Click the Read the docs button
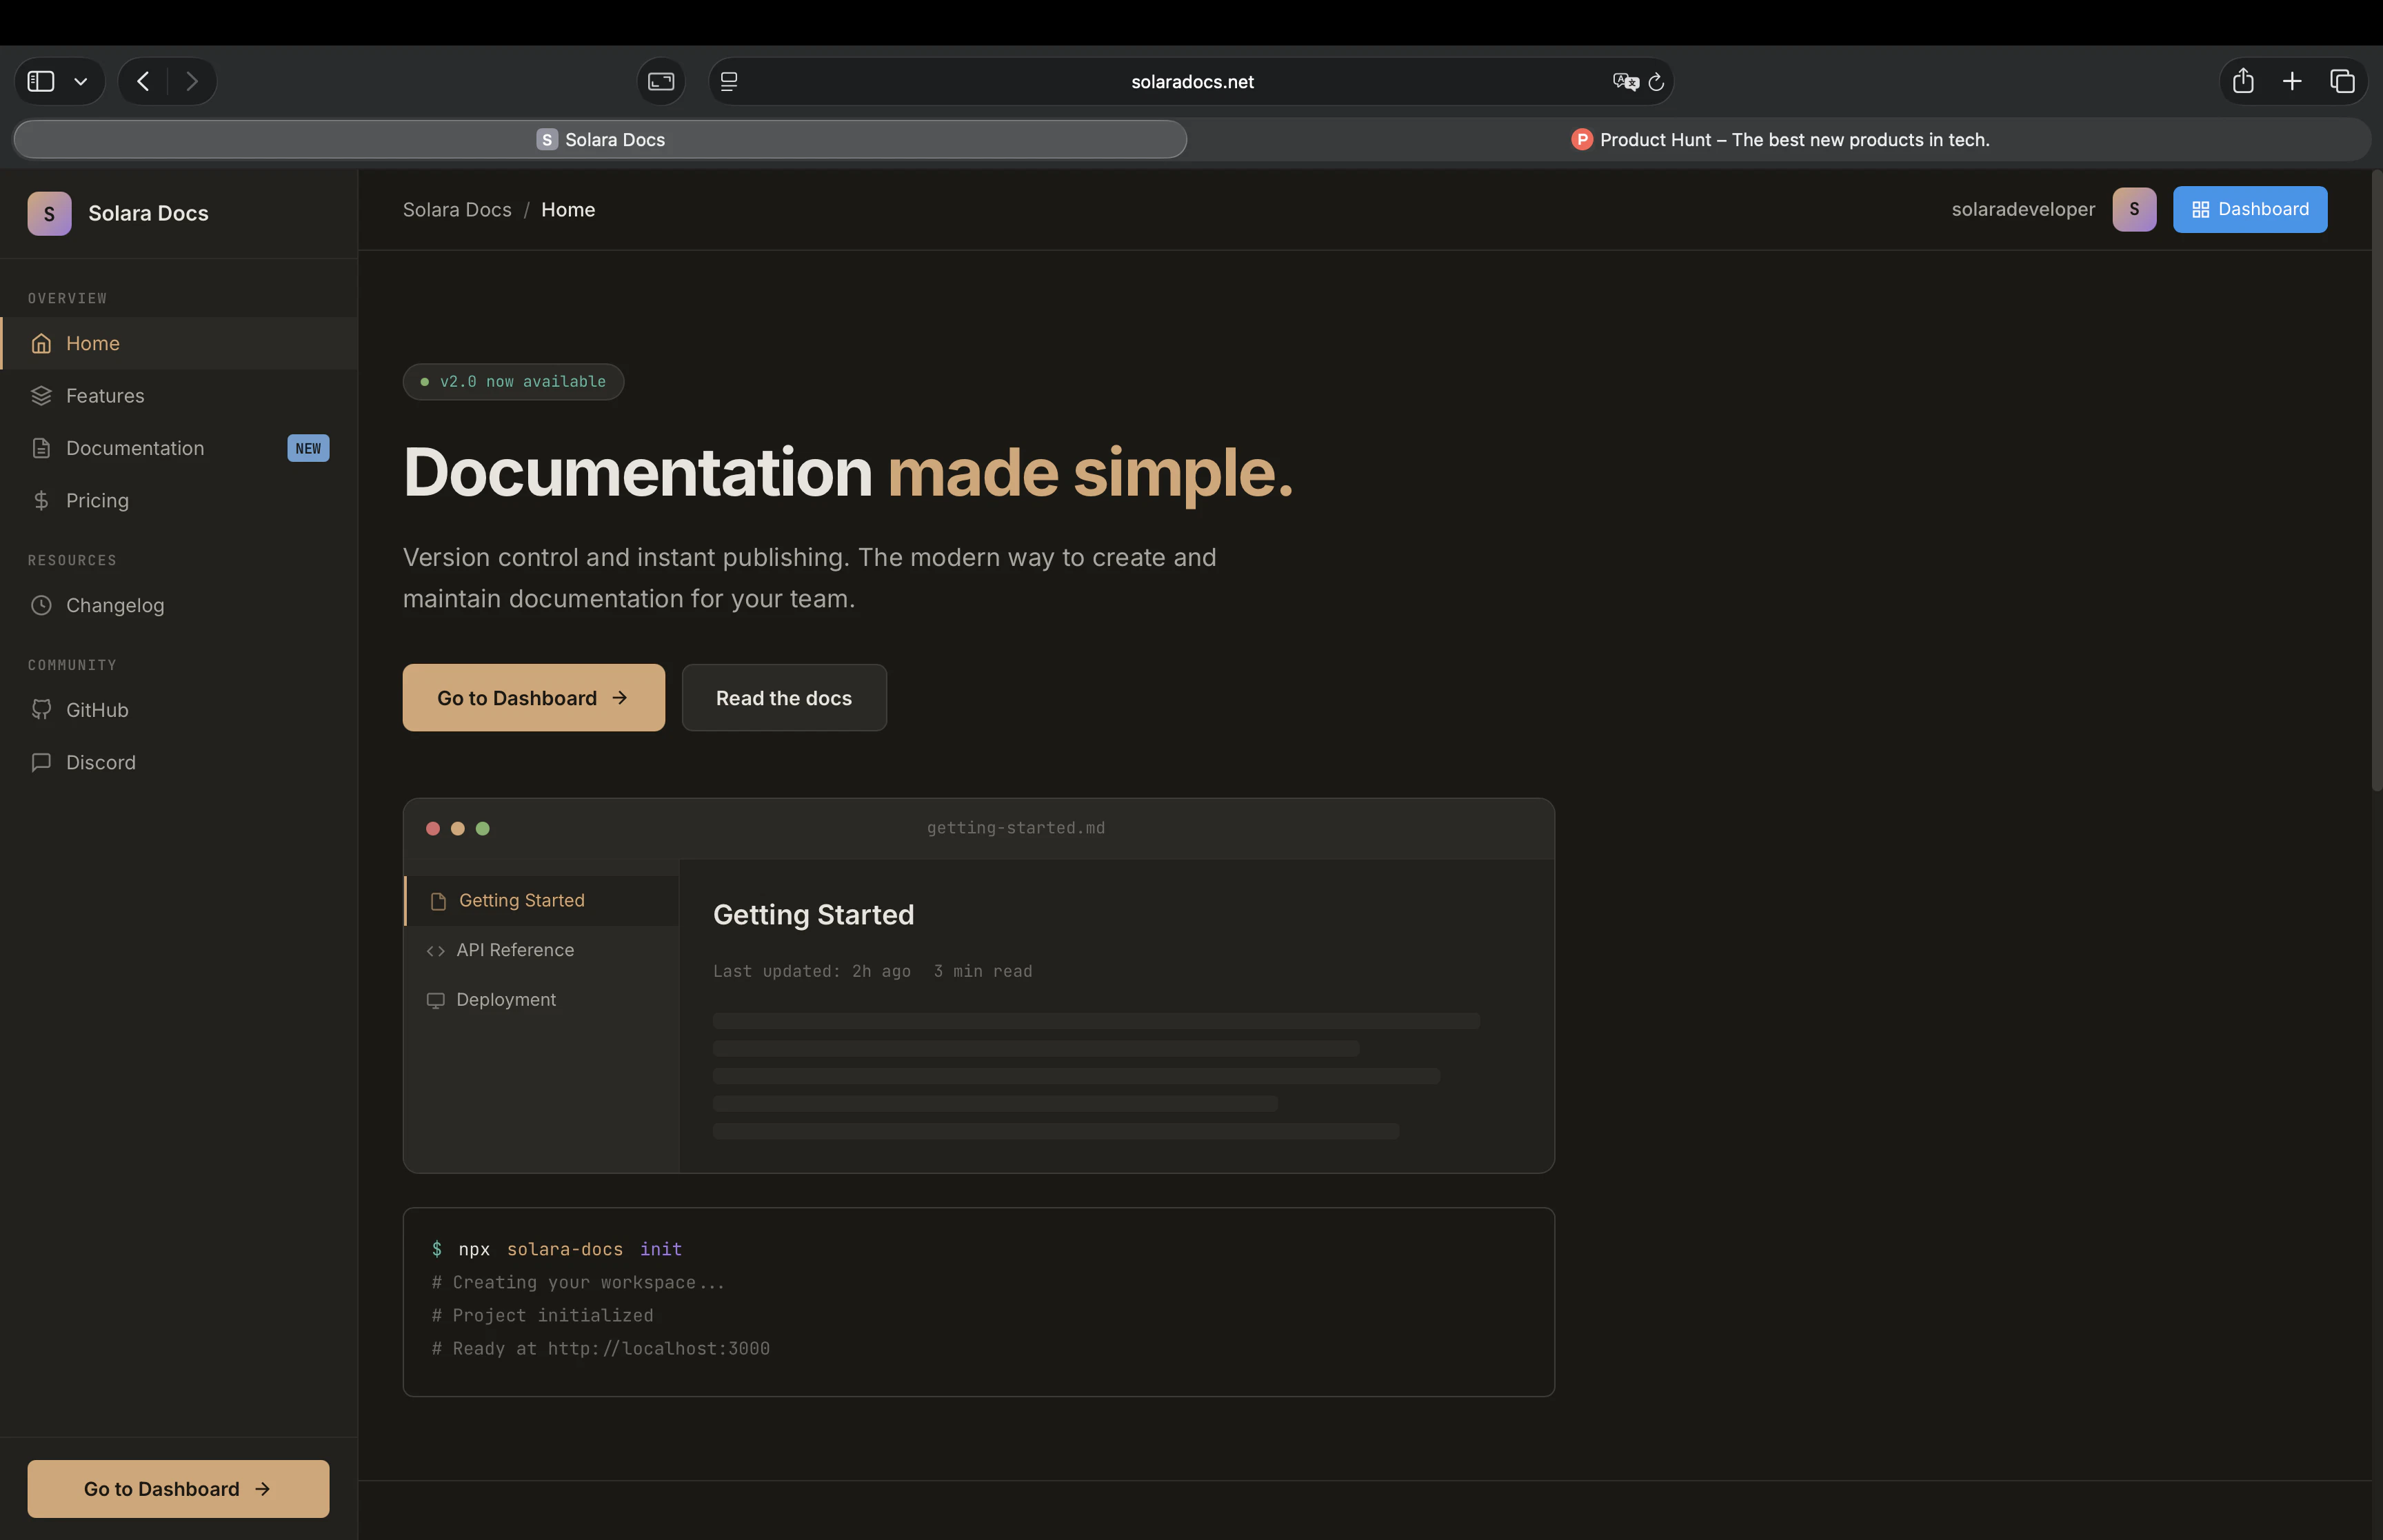 783,697
